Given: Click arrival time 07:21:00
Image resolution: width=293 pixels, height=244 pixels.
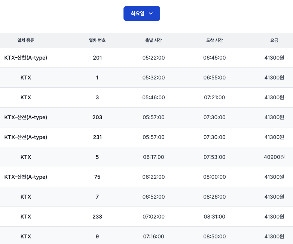Looking at the screenshot, I should pos(214,97).
